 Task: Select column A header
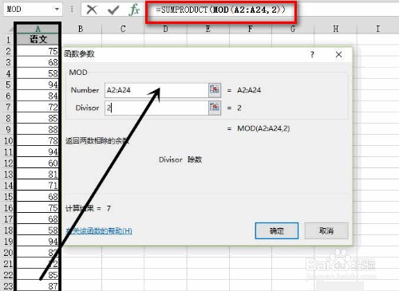[x=38, y=29]
